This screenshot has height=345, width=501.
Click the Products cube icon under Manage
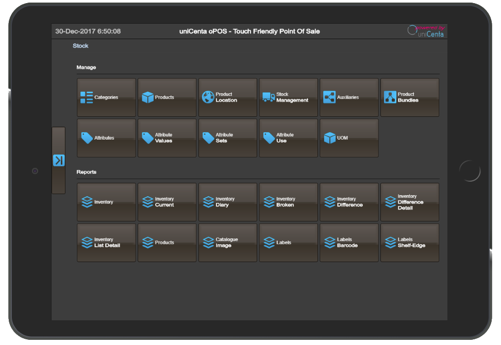click(x=147, y=97)
